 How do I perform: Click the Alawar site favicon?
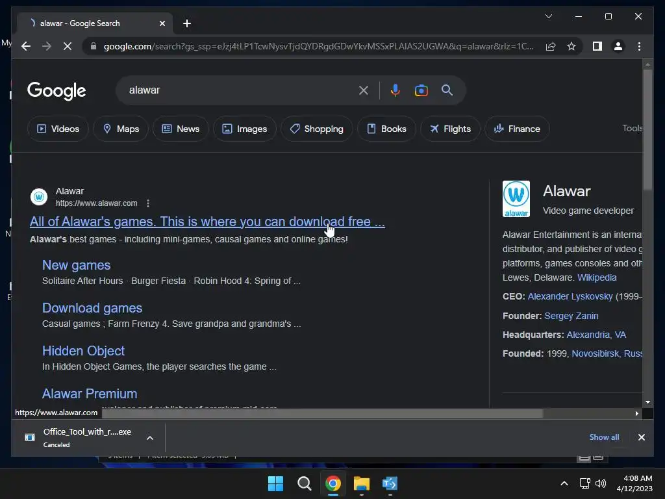point(39,197)
